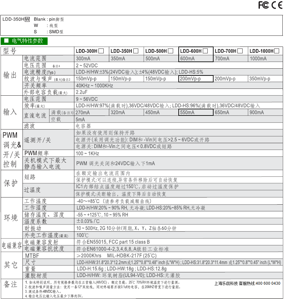Select the LDD-600H model column header
The image size is (284, 299).
click(x=196, y=51)
